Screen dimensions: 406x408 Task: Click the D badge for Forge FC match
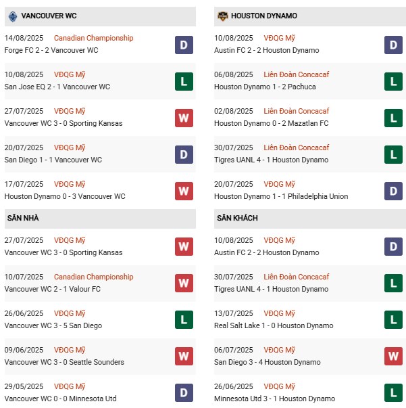pyautogui.click(x=184, y=45)
